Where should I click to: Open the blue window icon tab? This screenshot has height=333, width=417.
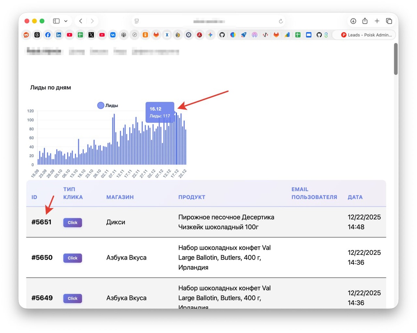pyautogui.click(x=309, y=35)
